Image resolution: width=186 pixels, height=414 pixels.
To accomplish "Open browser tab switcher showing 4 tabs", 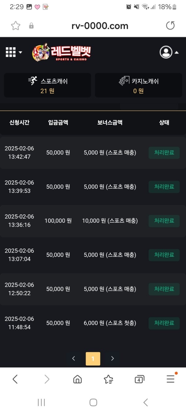I will click(139, 379).
